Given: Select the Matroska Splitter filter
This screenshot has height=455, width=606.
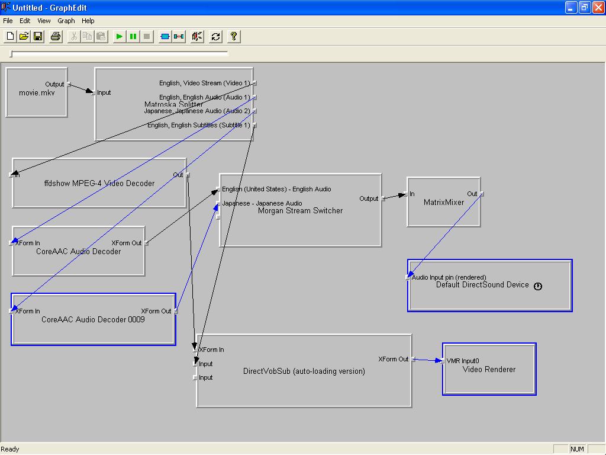Looking at the screenshot, I should (x=173, y=104).
